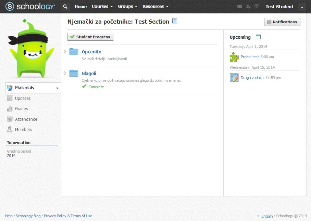The image size is (311, 221).
Task: Click the Druga zadaća assignment icon
Action: point(234,78)
